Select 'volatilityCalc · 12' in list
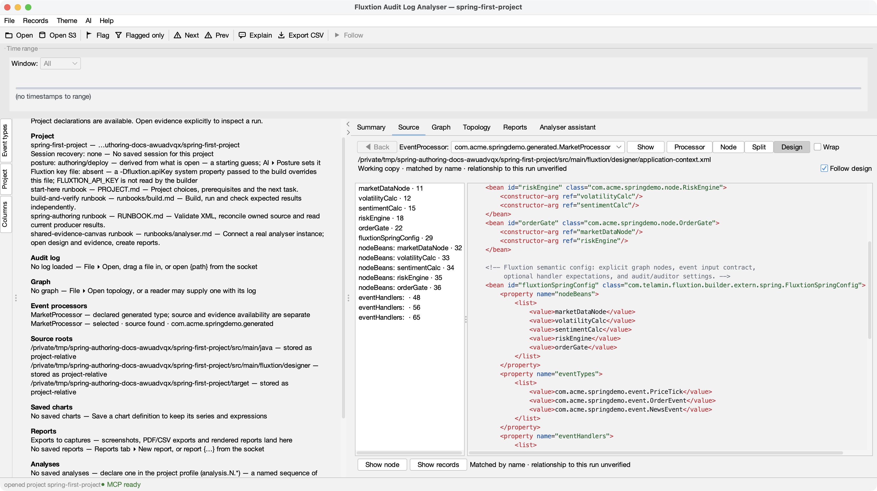Screen dimensions: 877x491 pos(409,198)
